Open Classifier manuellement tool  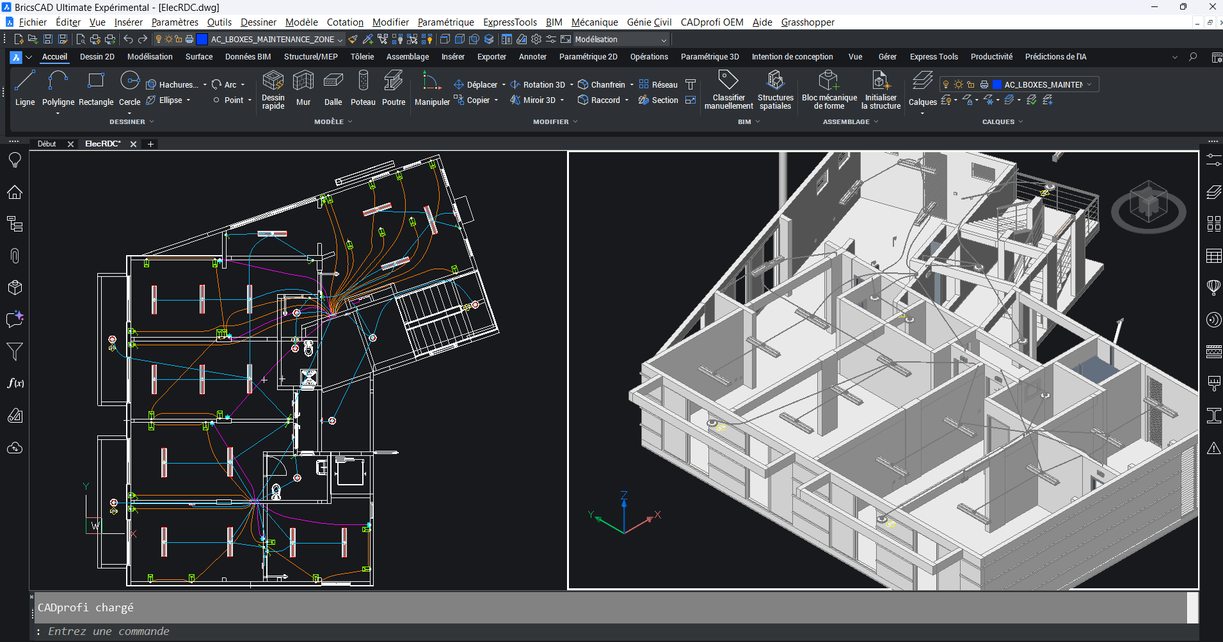coord(728,90)
